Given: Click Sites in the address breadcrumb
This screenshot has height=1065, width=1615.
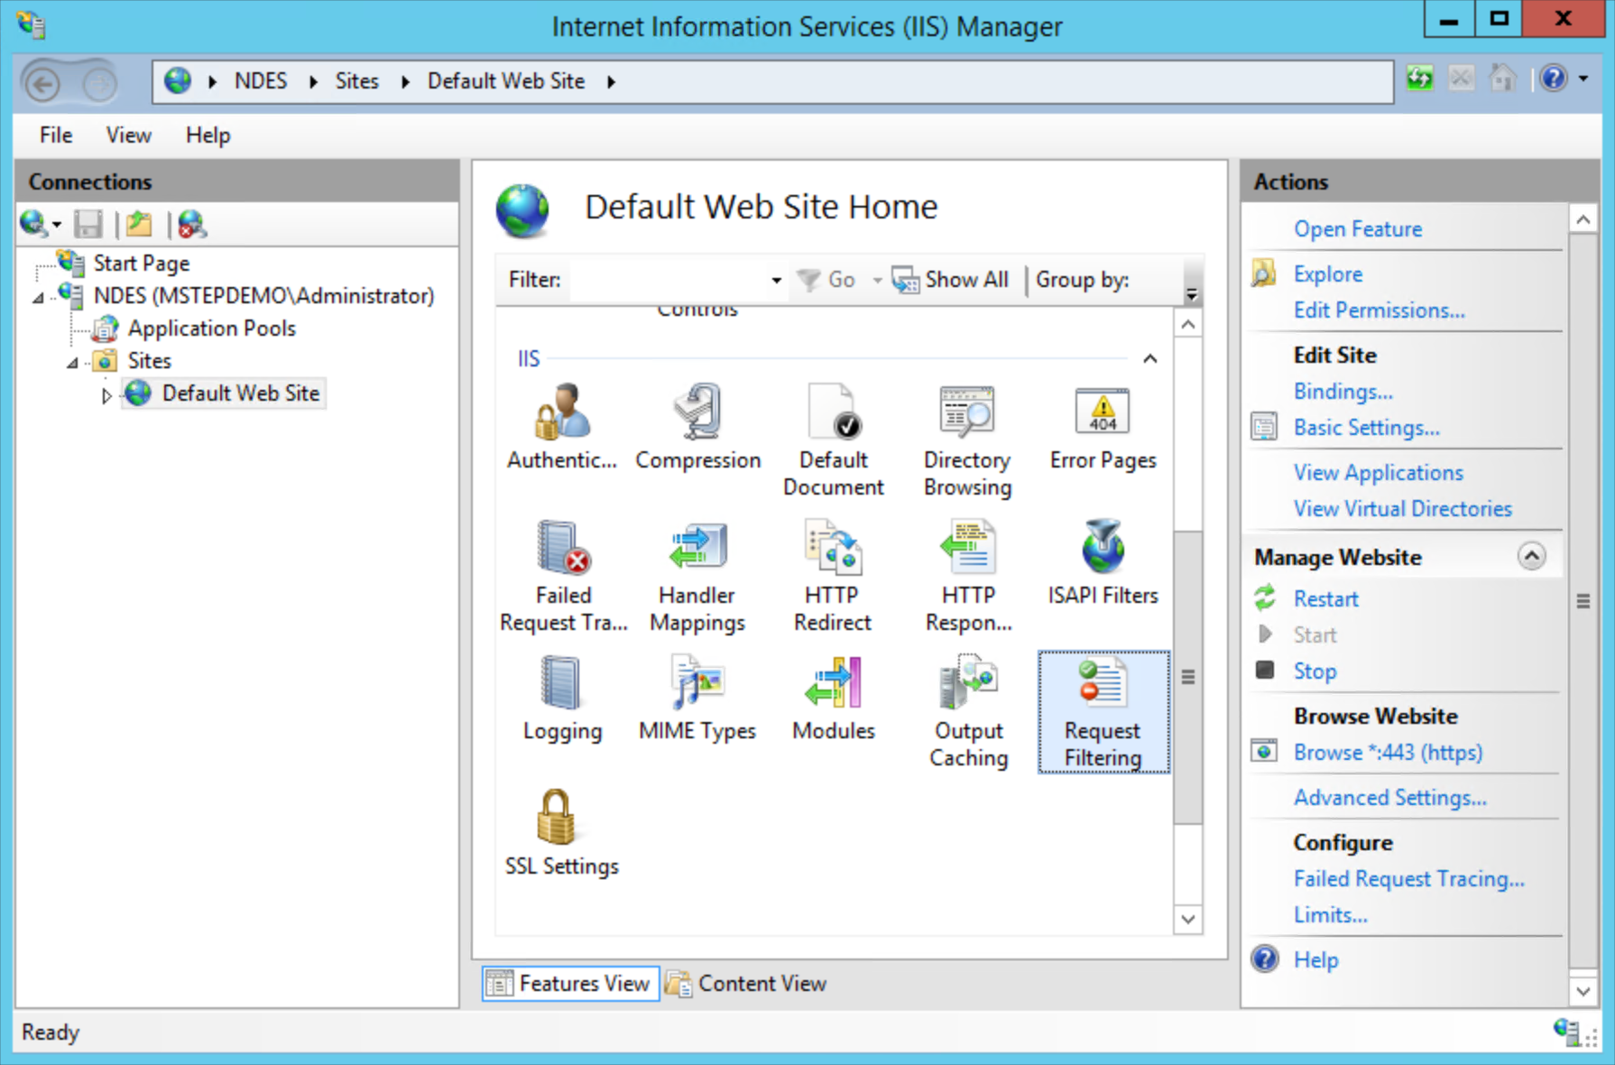Looking at the screenshot, I should click(357, 81).
